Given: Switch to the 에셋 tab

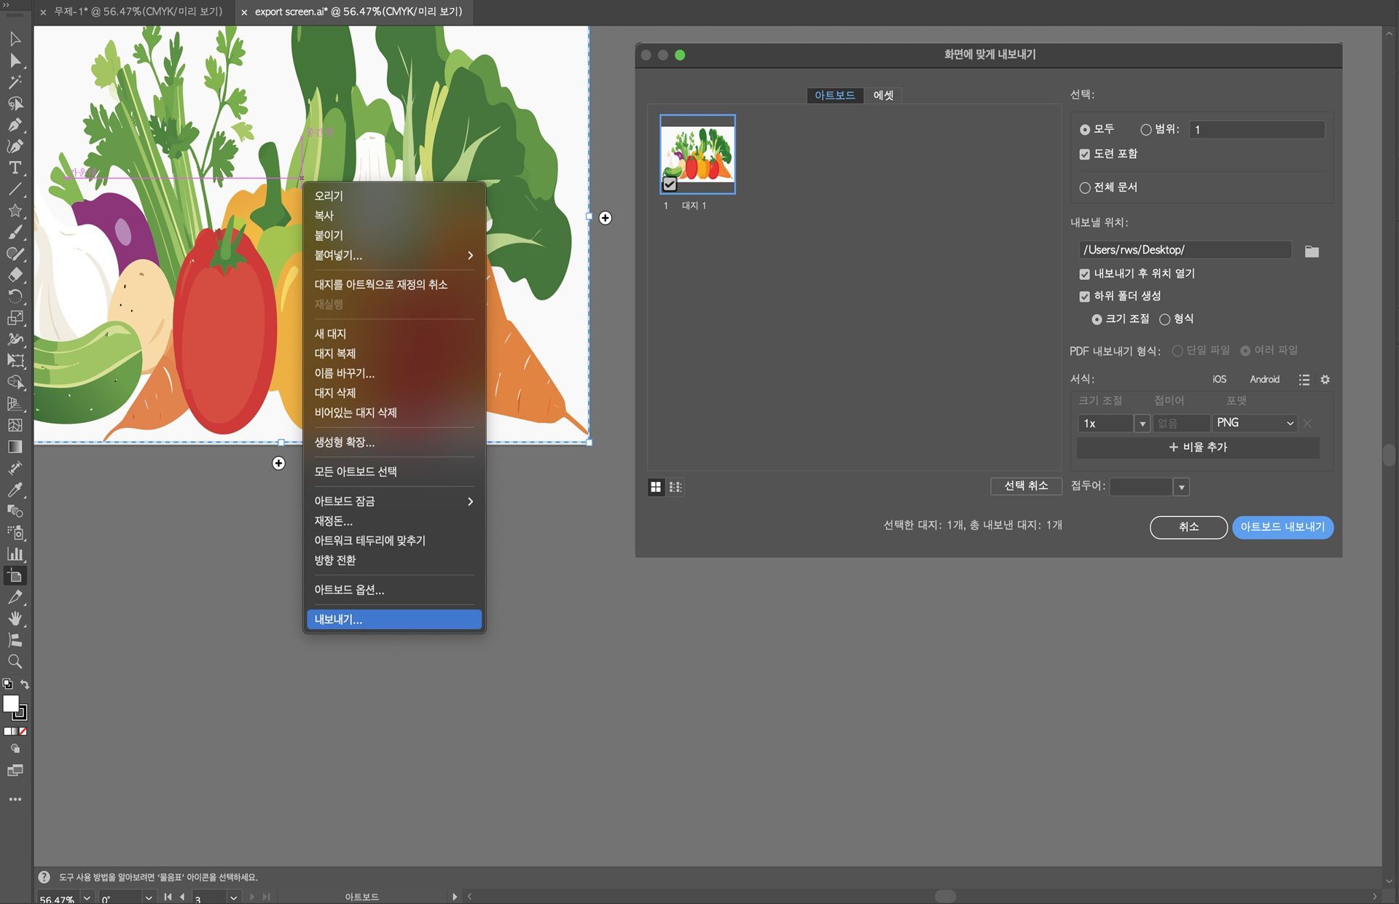Looking at the screenshot, I should pos(883,96).
